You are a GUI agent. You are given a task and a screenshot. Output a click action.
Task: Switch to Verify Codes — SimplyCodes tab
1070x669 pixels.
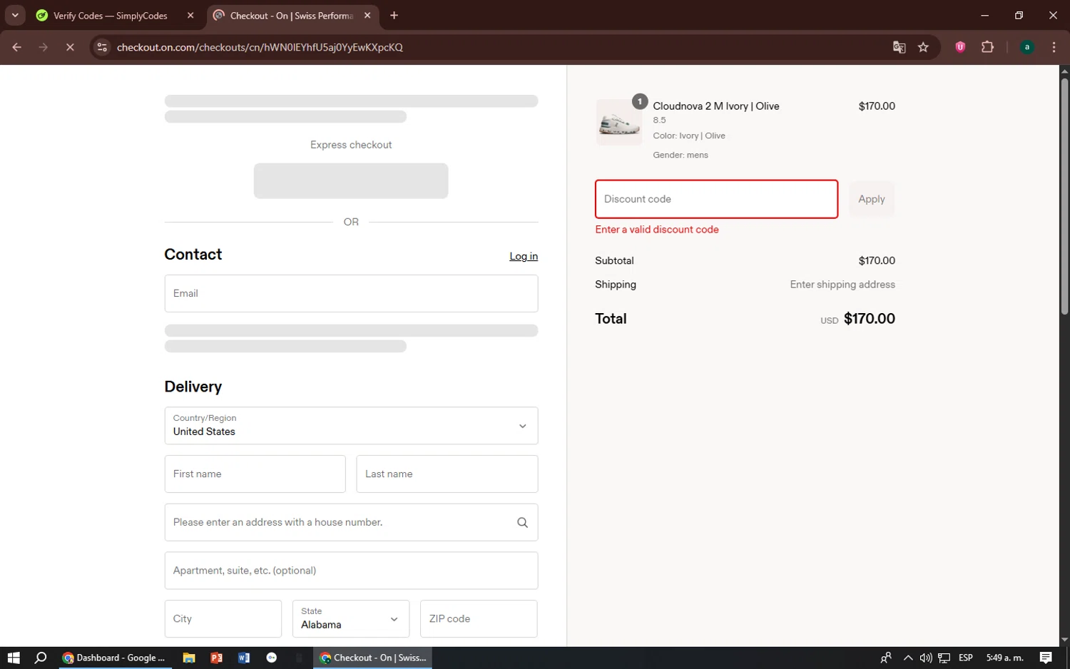111,16
